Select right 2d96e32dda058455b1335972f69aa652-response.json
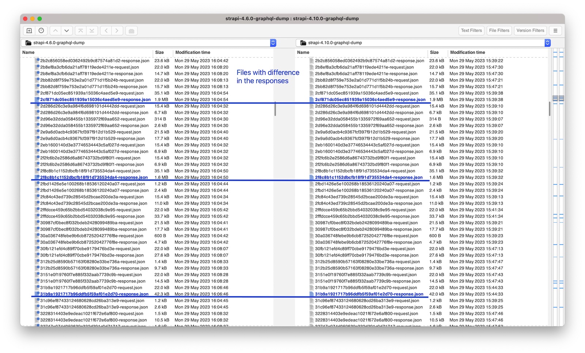Screen dimensions: 585x353 [x=369, y=125]
